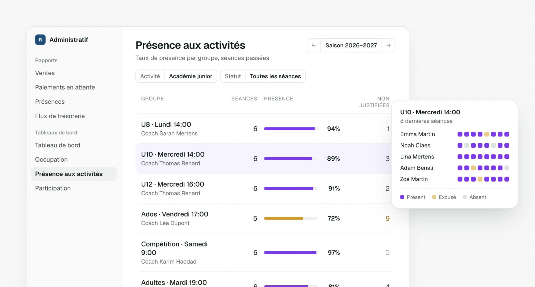Click the blue R logo icon
This screenshot has height=287, width=535.
coord(40,40)
